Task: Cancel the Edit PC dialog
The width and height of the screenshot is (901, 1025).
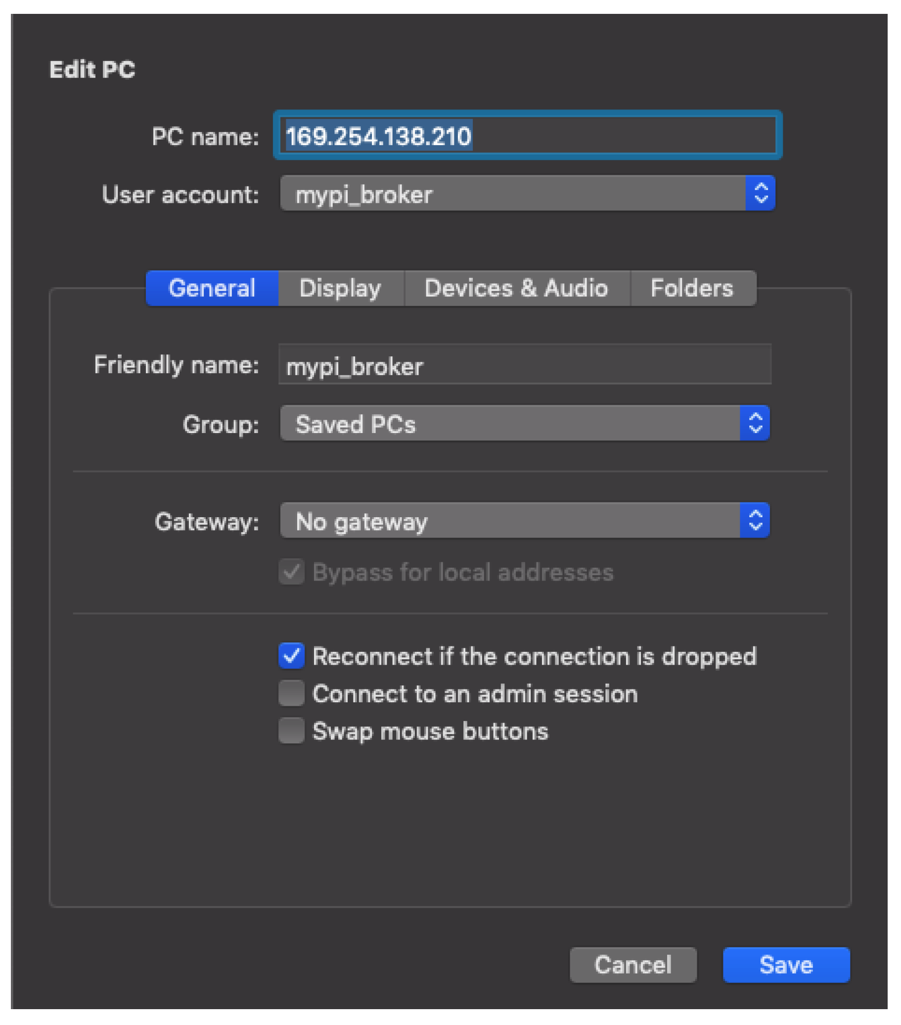Action: click(632, 964)
